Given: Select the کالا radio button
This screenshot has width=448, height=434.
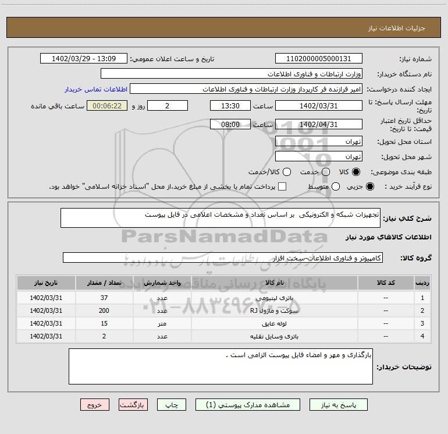Looking at the screenshot, I should tap(356, 172).
